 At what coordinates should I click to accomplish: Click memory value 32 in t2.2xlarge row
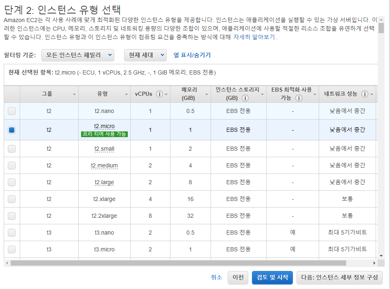pos(190,216)
